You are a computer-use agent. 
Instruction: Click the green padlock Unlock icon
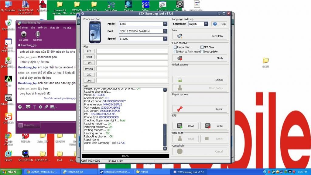pos(180,80)
